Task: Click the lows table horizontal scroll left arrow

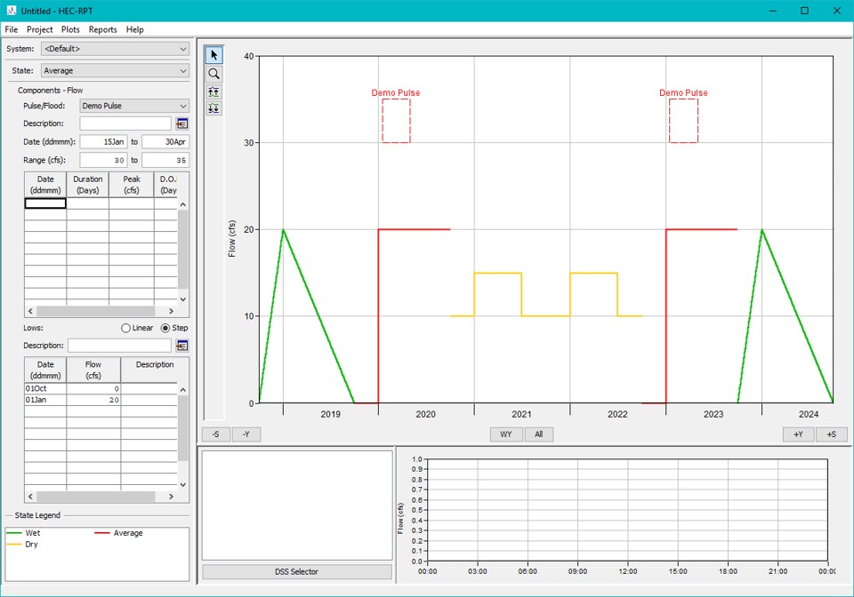Action: (30, 497)
